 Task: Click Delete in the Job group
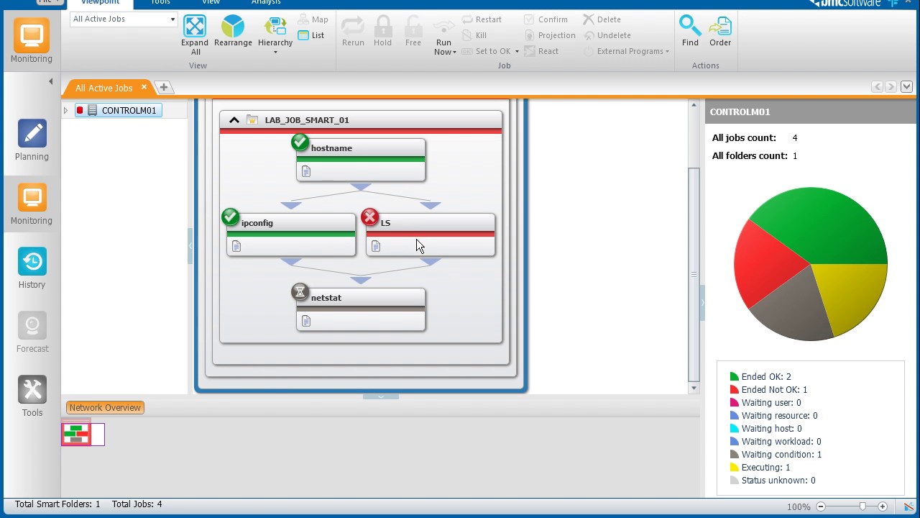pos(602,19)
